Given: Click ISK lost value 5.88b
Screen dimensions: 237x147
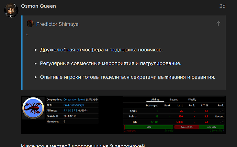Looking at the screenshot, I should click(180, 122).
